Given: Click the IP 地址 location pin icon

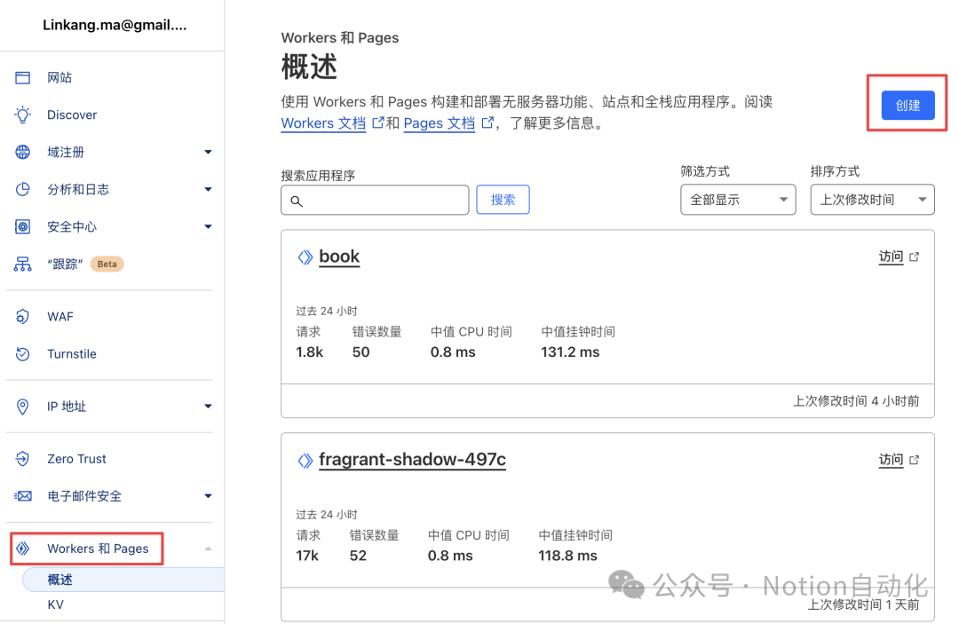Looking at the screenshot, I should [22, 407].
